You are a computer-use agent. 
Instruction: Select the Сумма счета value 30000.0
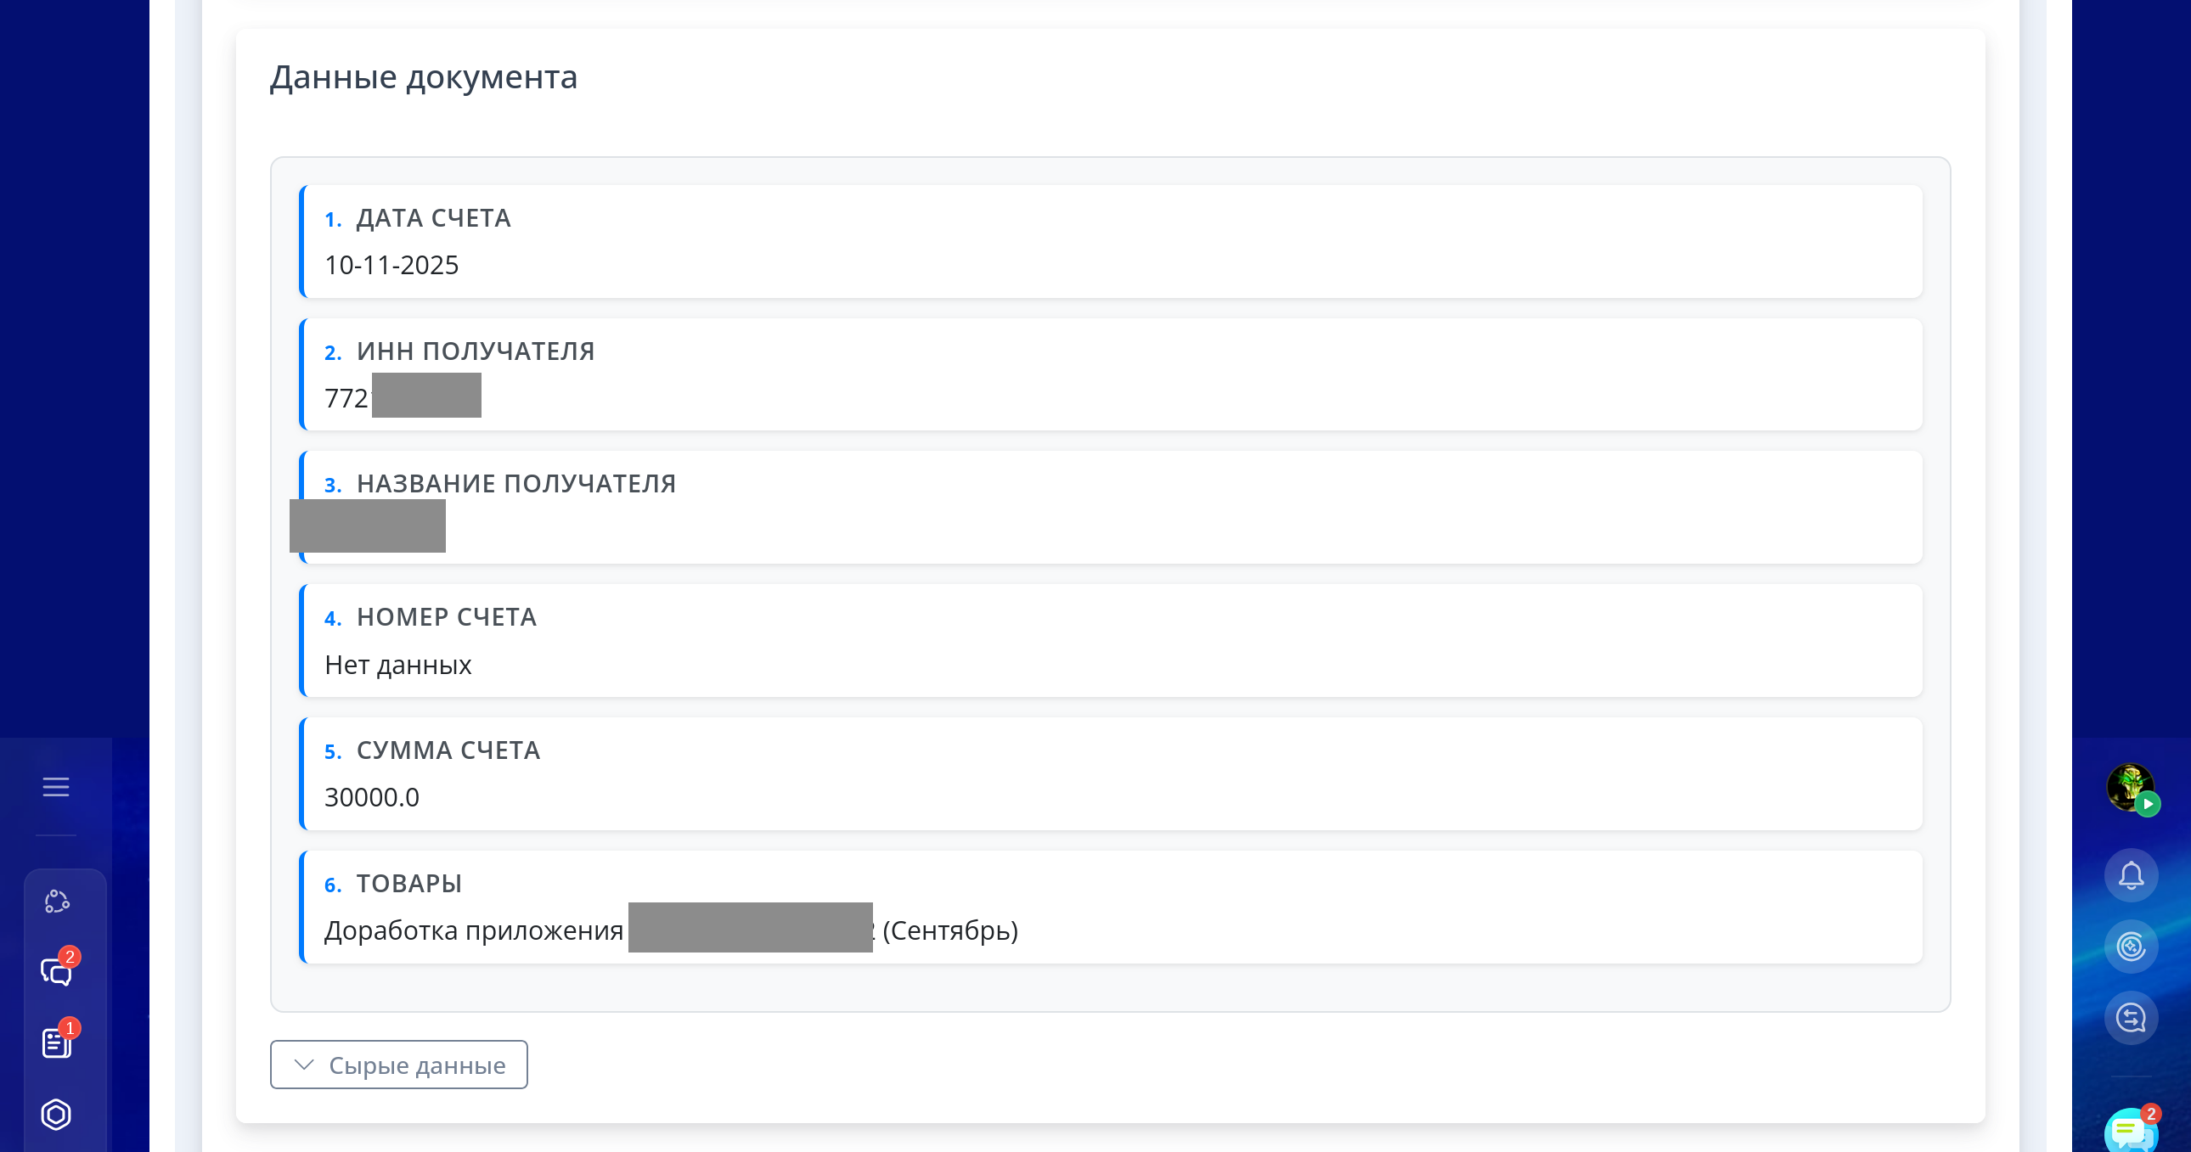click(x=372, y=797)
